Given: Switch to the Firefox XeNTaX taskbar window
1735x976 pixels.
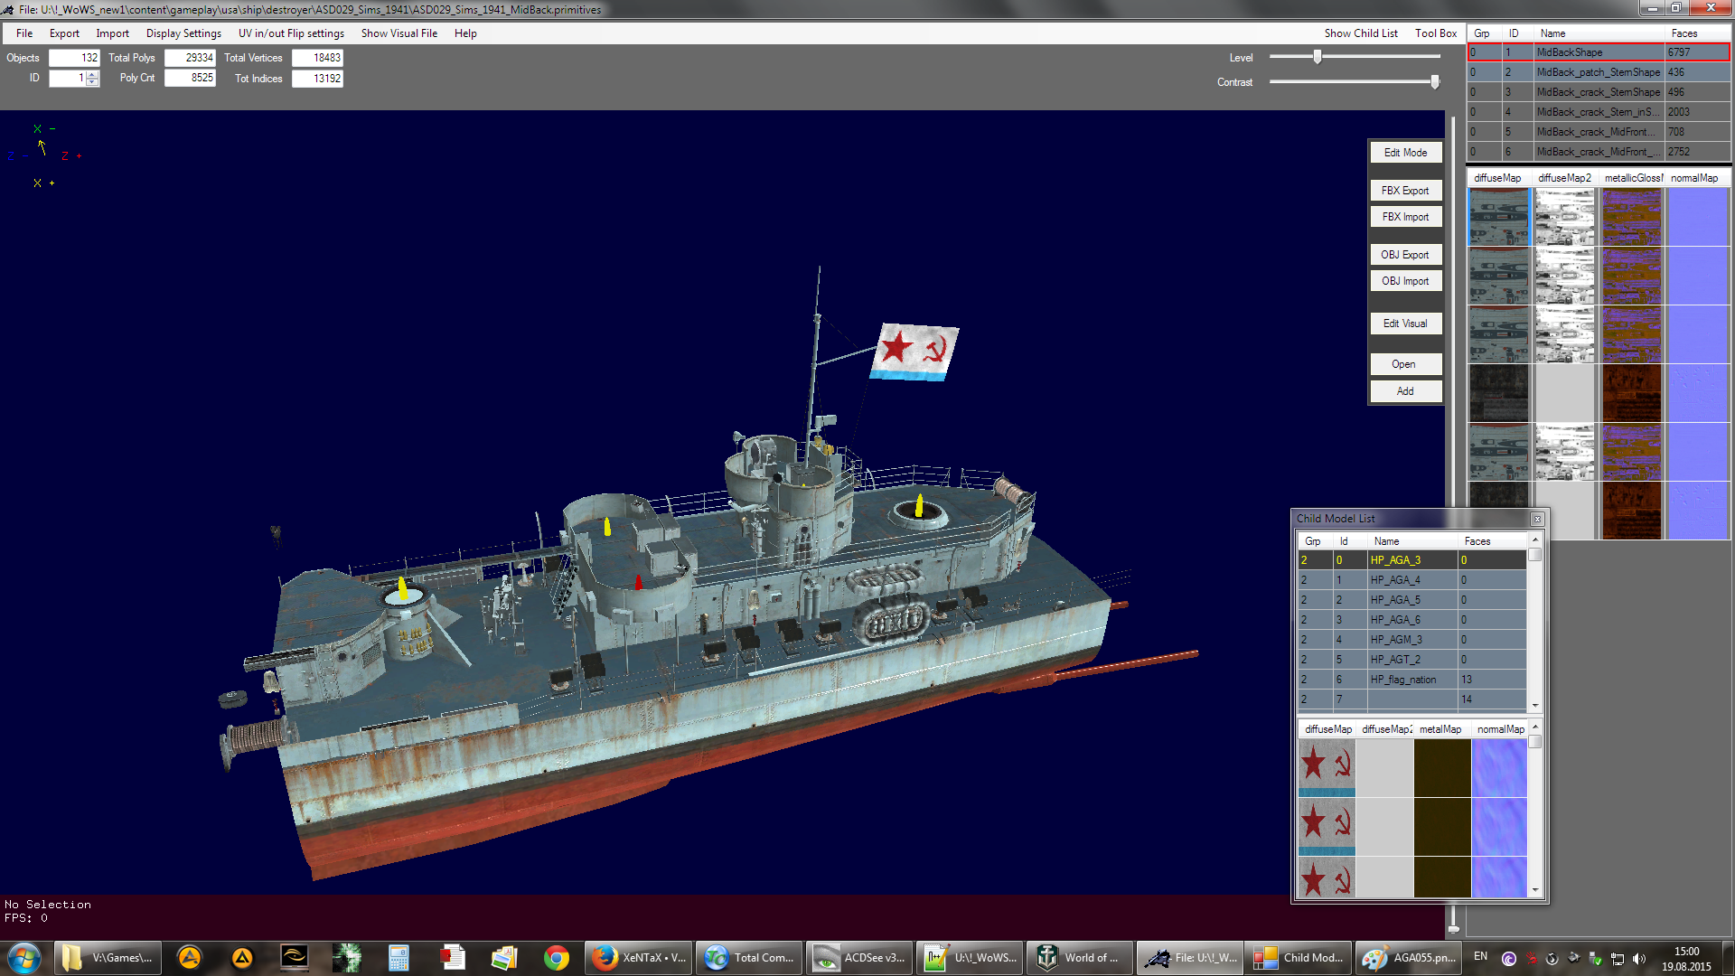Looking at the screenshot, I should coord(639,958).
